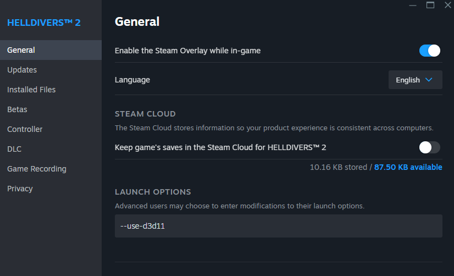Click the language dropdown chevron arrow
The width and height of the screenshot is (454, 276).
pyautogui.click(x=429, y=80)
